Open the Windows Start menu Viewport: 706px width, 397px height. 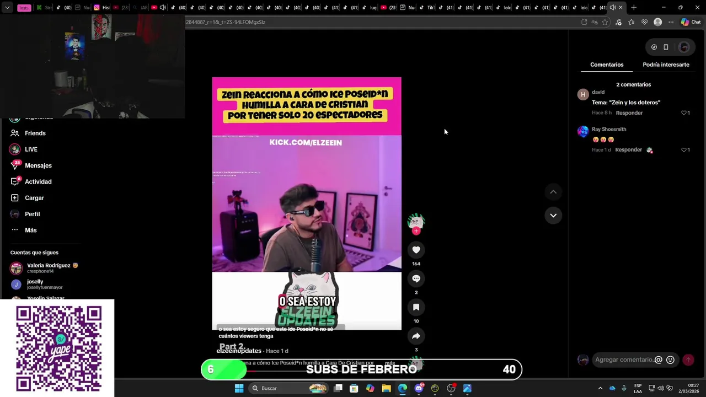click(x=239, y=388)
